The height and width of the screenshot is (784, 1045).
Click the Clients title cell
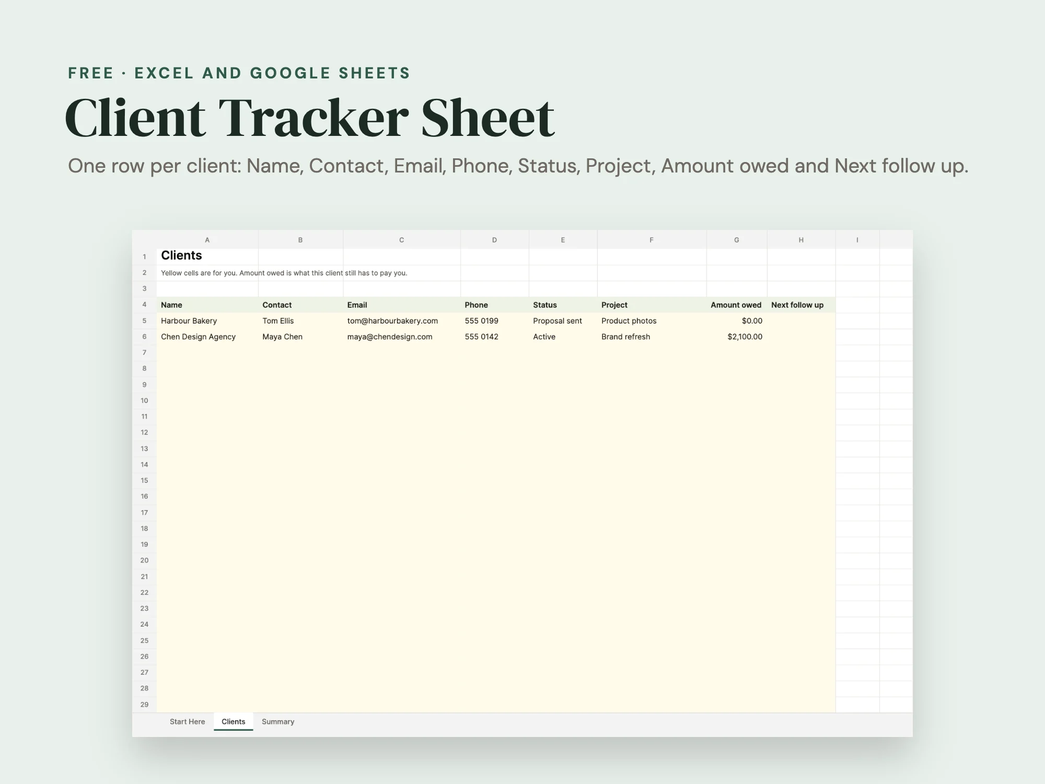tap(207, 256)
